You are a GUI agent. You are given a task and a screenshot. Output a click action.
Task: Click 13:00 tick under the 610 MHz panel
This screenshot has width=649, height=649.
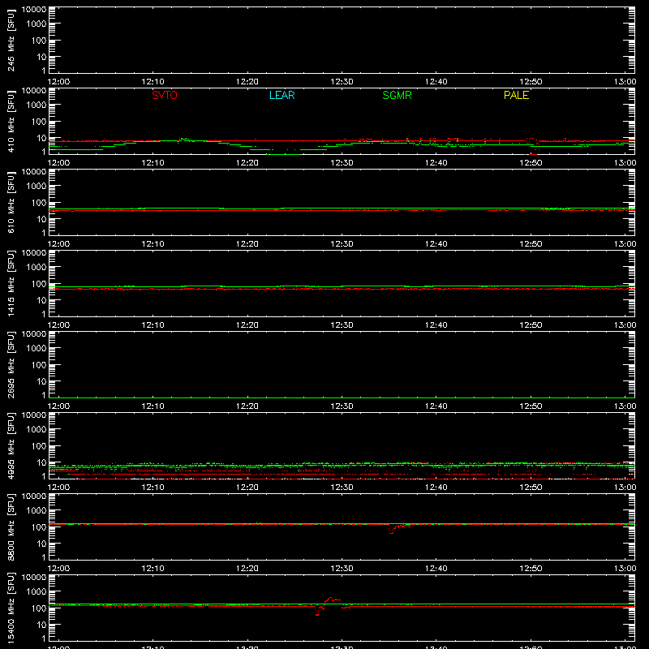[x=625, y=244]
